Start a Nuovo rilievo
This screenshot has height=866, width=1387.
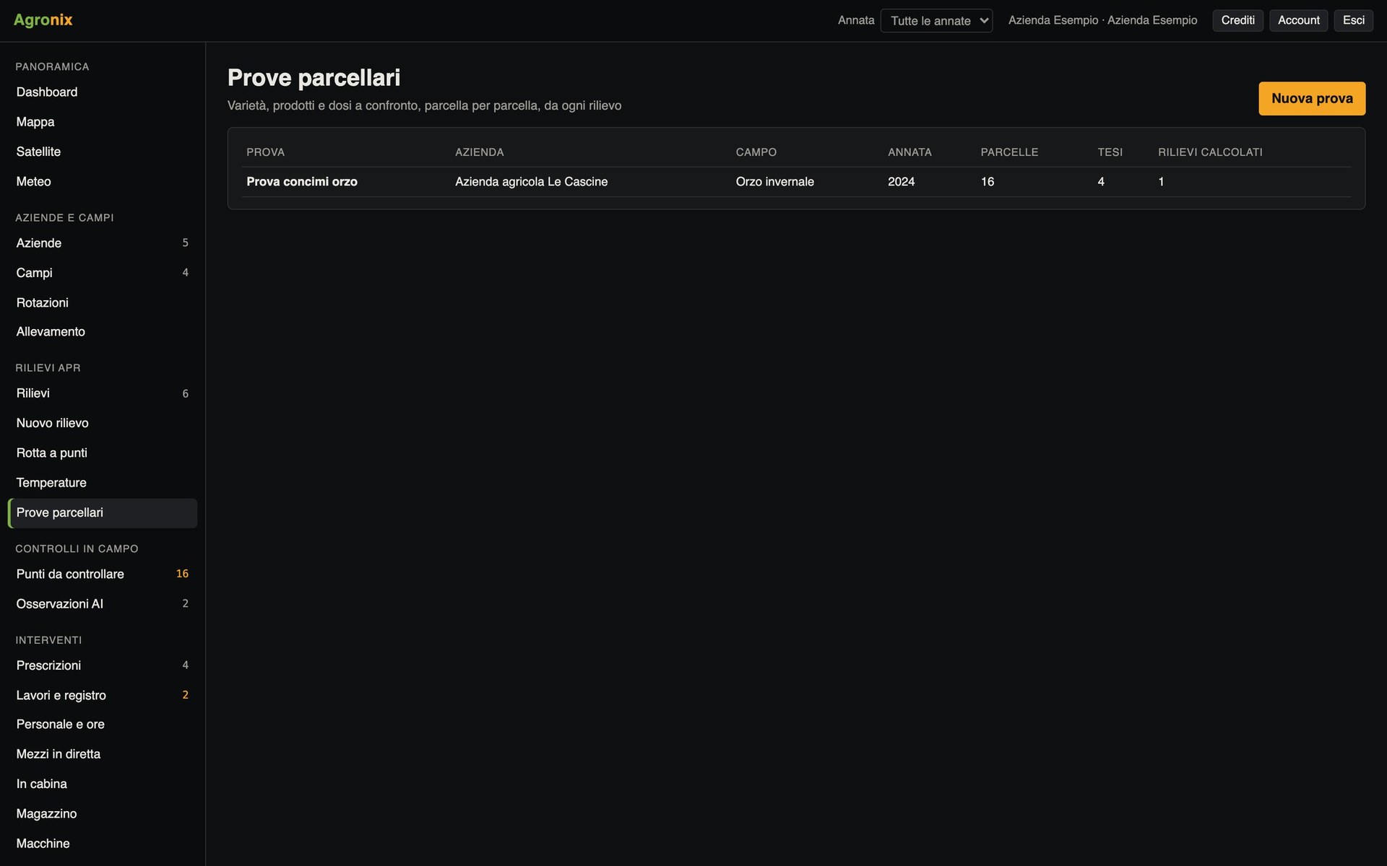point(103,423)
